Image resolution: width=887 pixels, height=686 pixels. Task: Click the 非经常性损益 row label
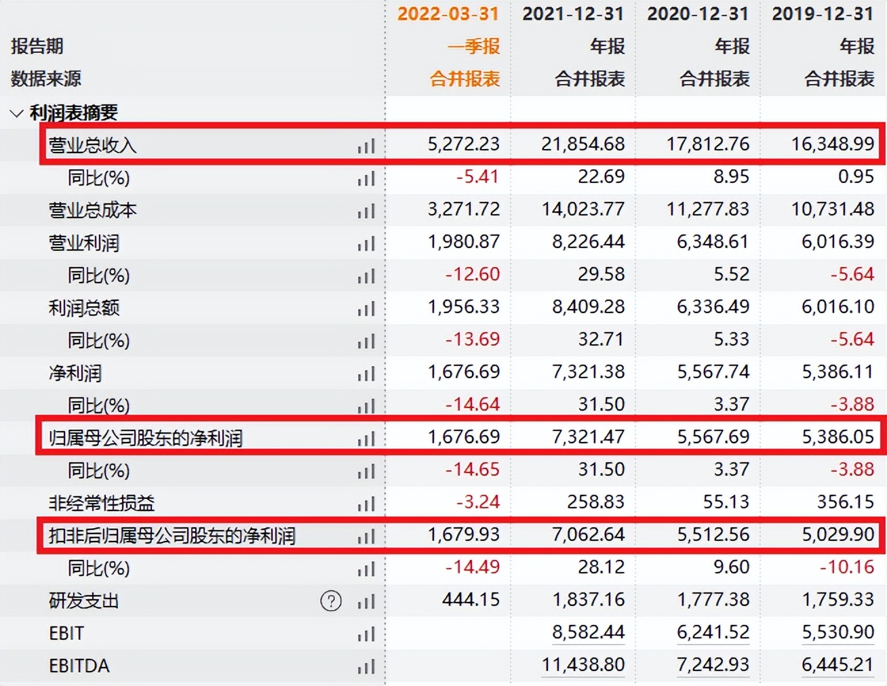[101, 503]
